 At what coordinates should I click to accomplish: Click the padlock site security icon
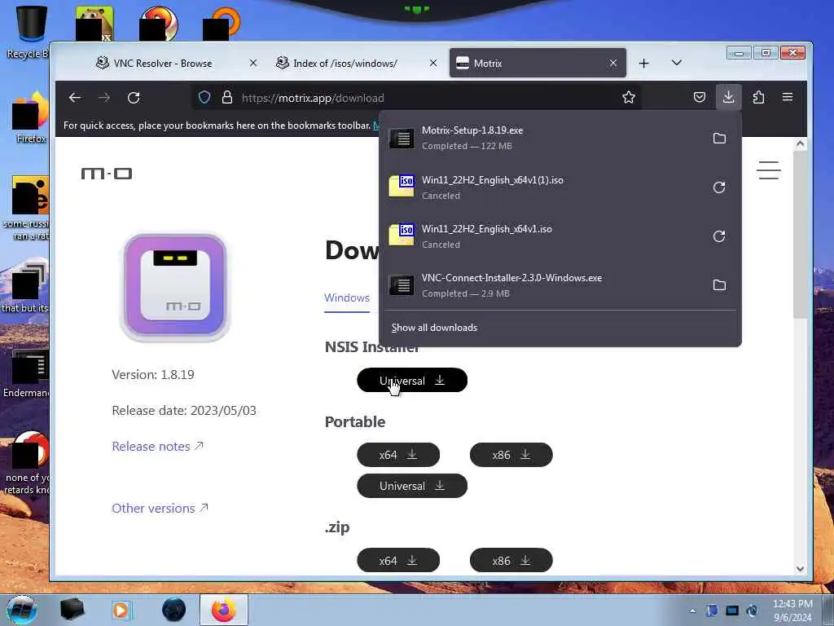[227, 98]
